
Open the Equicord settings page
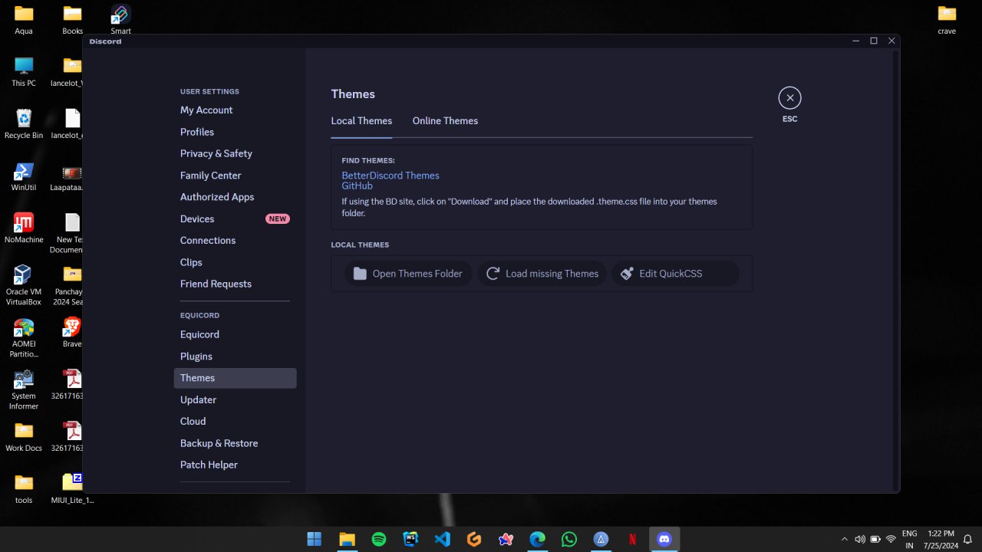tap(235, 334)
